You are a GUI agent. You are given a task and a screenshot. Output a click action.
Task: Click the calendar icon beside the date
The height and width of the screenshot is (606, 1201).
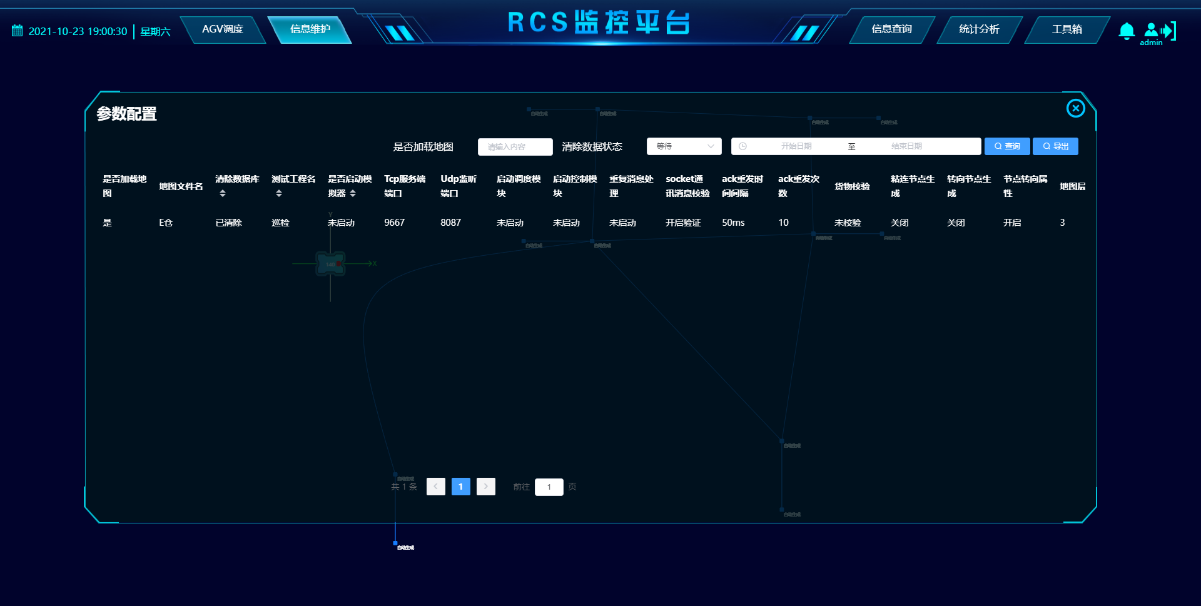[x=17, y=31]
